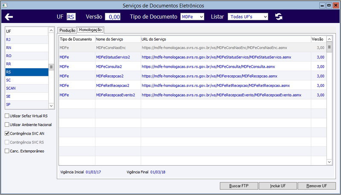Open the Tipo de Documento MDFe dropdown
The width and height of the screenshot is (341, 195).
[192, 17]
